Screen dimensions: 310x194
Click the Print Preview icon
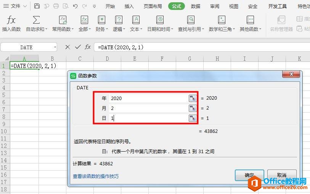[66, 6]
